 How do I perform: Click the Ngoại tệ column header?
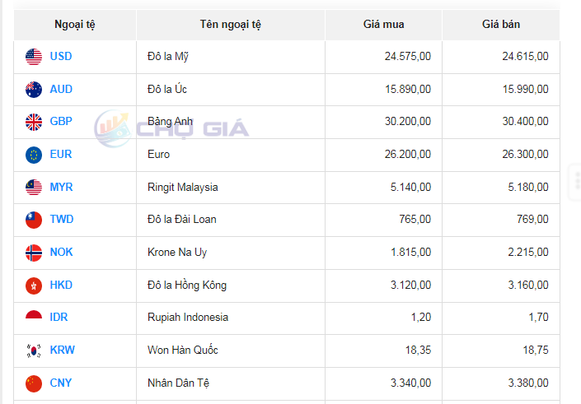point(75,25)
